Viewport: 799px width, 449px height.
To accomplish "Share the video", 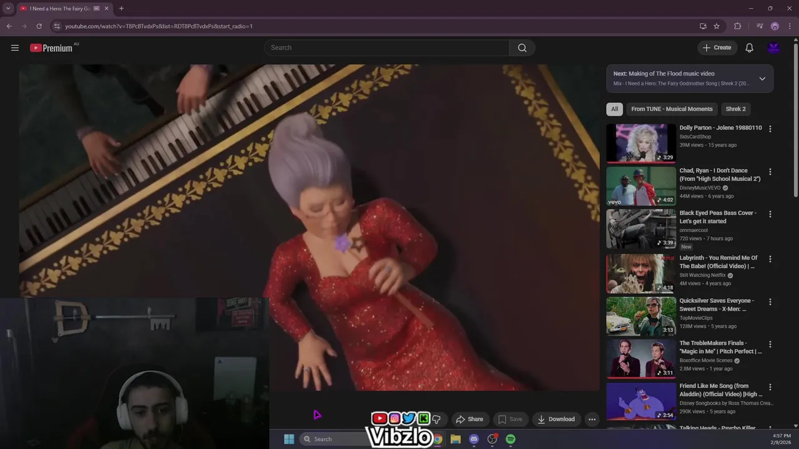I will pyautogui.click(x=469, y=419).
